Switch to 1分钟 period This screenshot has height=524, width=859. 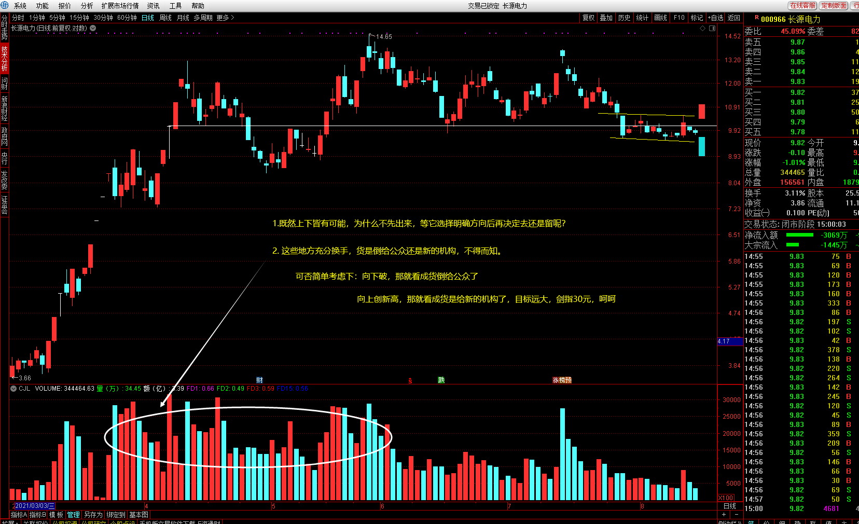click(x=37, y=18)
